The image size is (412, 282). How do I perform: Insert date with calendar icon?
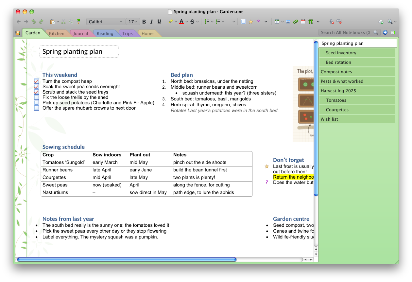coord(303,22)
